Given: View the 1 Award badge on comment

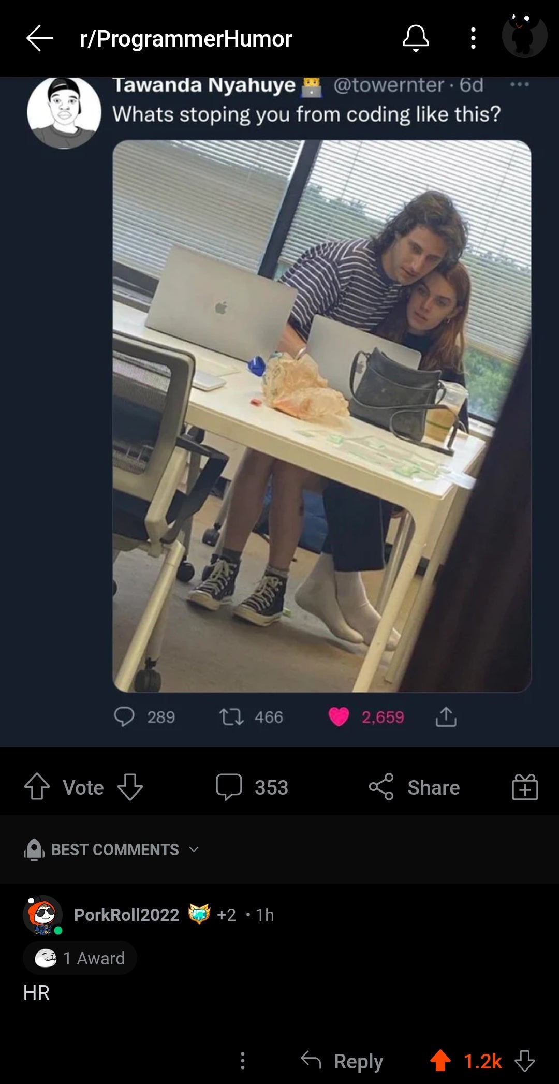Looking at the screenshot, I should pos(80,958).
